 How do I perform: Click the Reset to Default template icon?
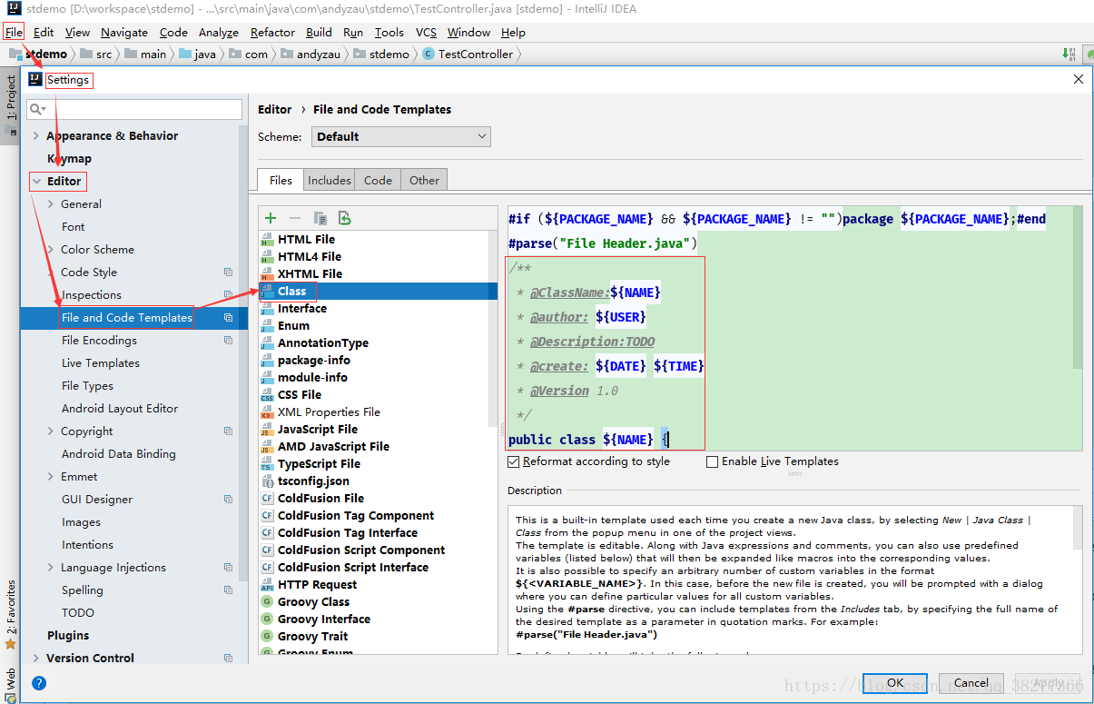tap(344, 218)
